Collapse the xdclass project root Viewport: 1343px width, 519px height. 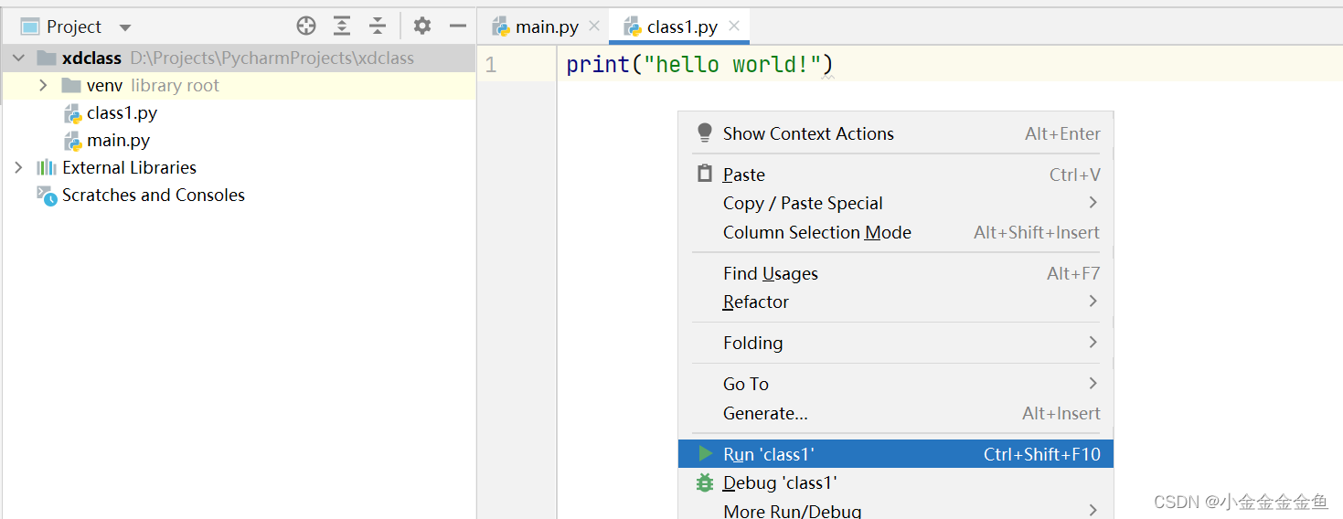18,58
